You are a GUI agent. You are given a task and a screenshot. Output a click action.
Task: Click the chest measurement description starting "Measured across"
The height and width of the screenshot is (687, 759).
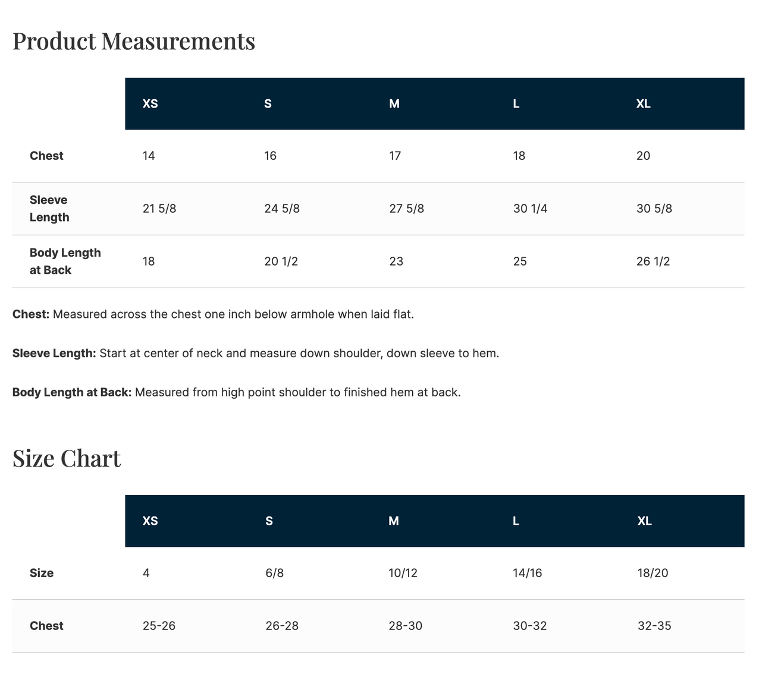tap(233, 314)
